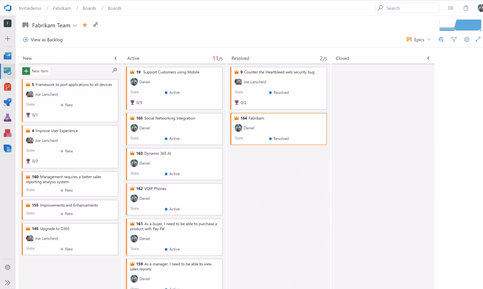Open the hourglass extension icon in sidebar
483x289 pixels.
tap(8, 148)
